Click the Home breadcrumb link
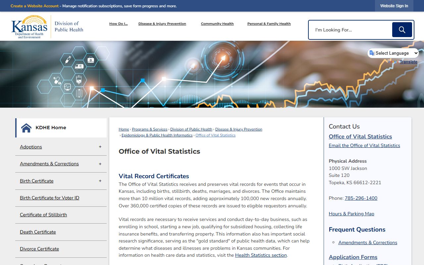This screenshot has width=424, height=265. [x=124, y=129]
